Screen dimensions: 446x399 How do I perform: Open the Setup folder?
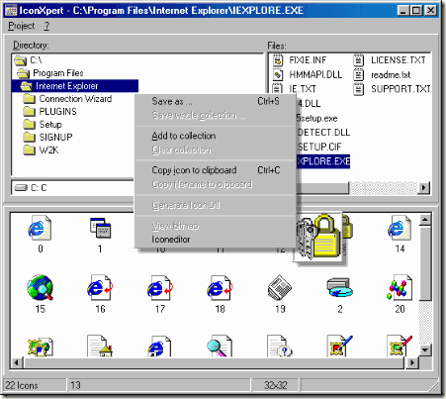(43, 125)
